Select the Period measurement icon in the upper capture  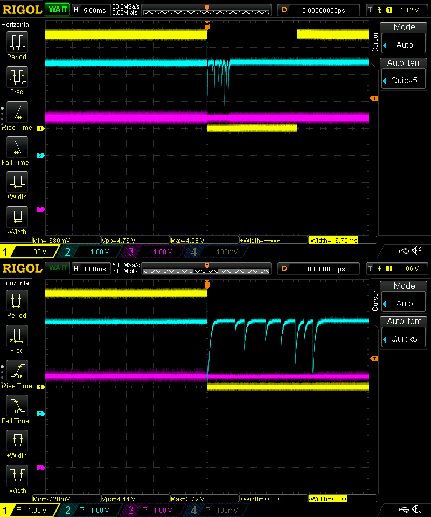[x=17, y=42]
